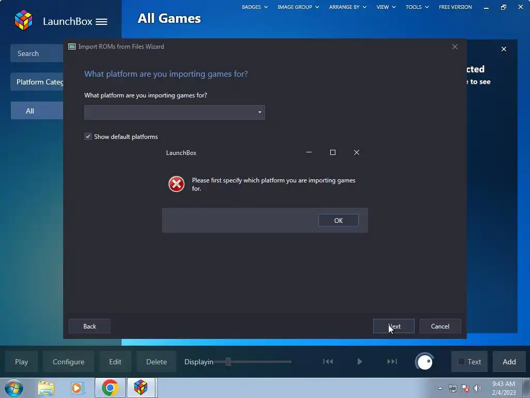Open the LaunchBox hamburger menu
This screenshot has width=530, height=398.
click(101, 22)
